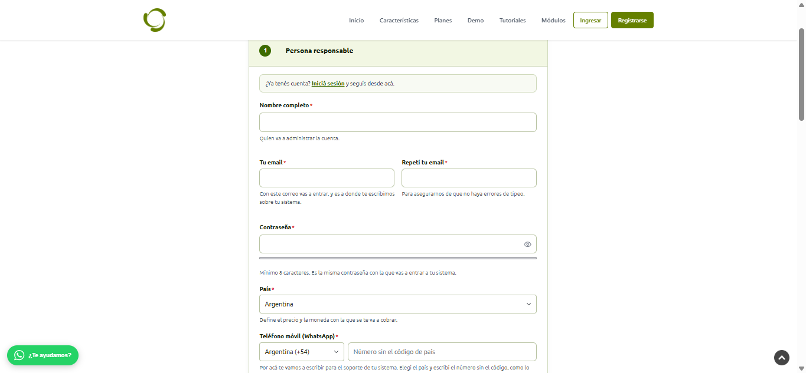Click the scroll-to-top arrow button
The width and height of the screenshot is (806, 373).
coord(782,357)
